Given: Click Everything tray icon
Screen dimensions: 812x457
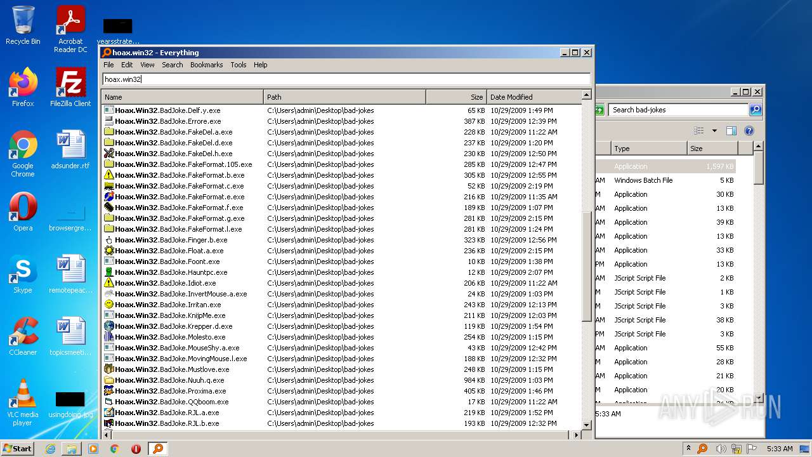Looking at the screenshot, I should [x=702, y=449].
